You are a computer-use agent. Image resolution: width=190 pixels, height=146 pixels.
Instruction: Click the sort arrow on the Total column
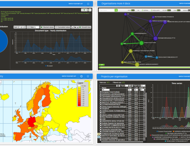pyautogui.click(x=144, y=88)
